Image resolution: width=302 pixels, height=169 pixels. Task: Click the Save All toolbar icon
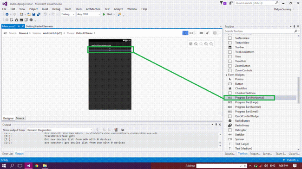[39, 14]
